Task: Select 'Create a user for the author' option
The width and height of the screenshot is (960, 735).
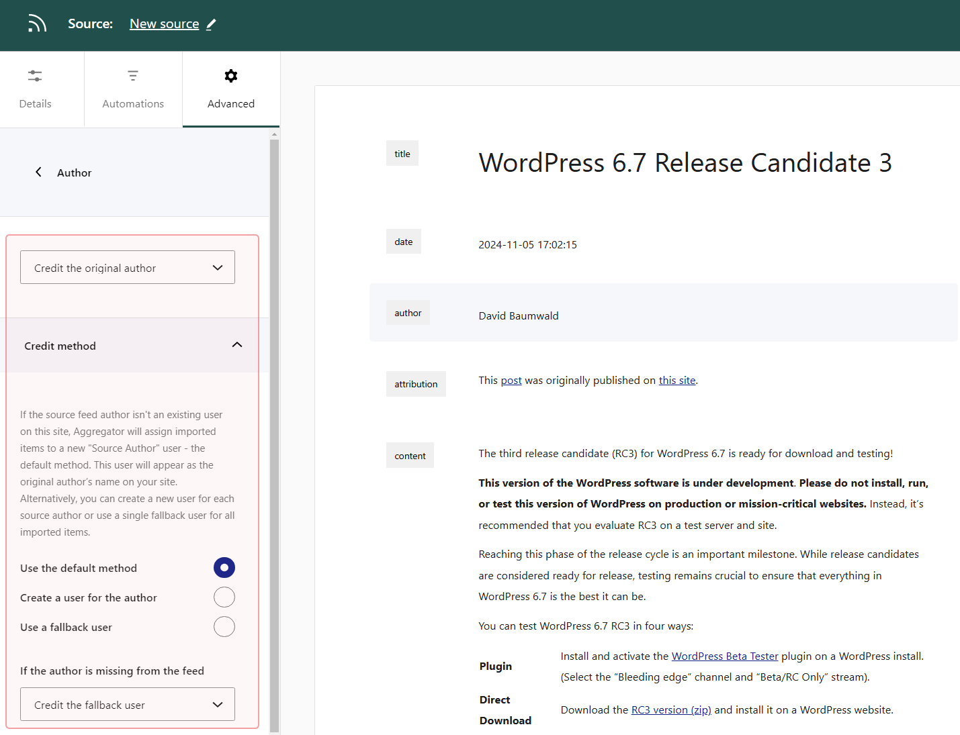Action: pyautogui.click(x=224, y=597)
